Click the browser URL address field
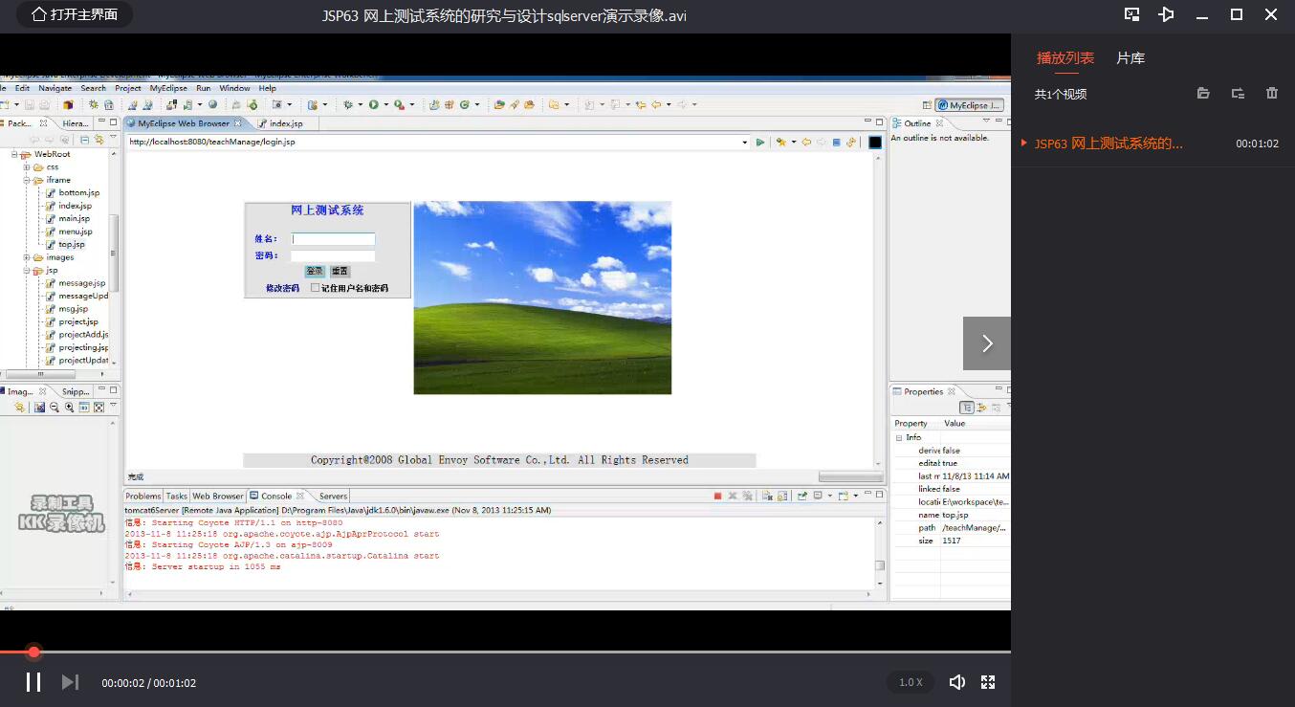 coord(433,142)
